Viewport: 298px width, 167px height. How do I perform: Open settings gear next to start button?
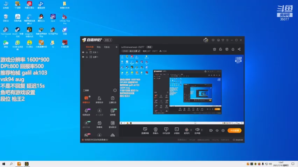tap(223, 131)
